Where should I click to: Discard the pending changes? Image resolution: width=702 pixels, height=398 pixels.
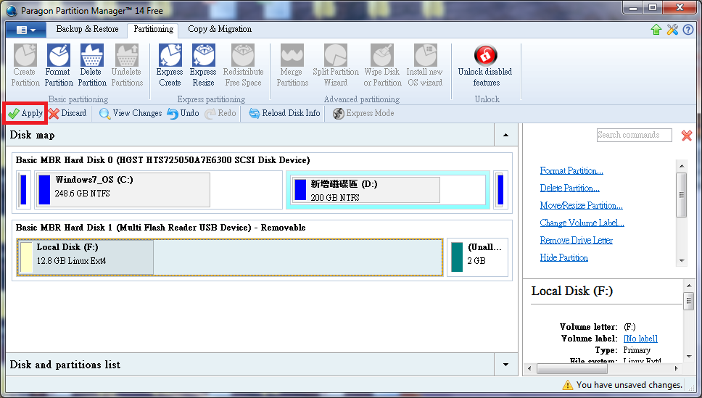(x=67, y=113)
